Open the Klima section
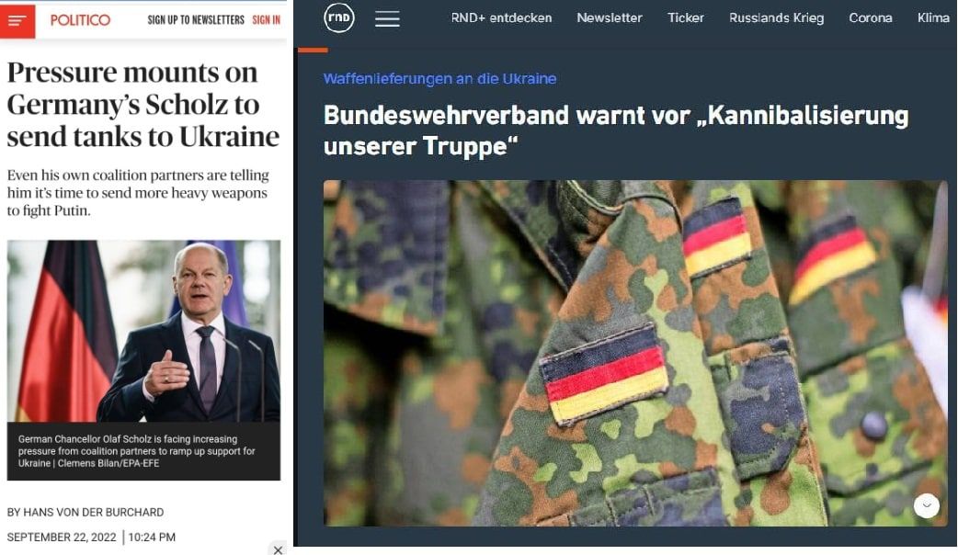The image size is (958, 555). point(933,17)
